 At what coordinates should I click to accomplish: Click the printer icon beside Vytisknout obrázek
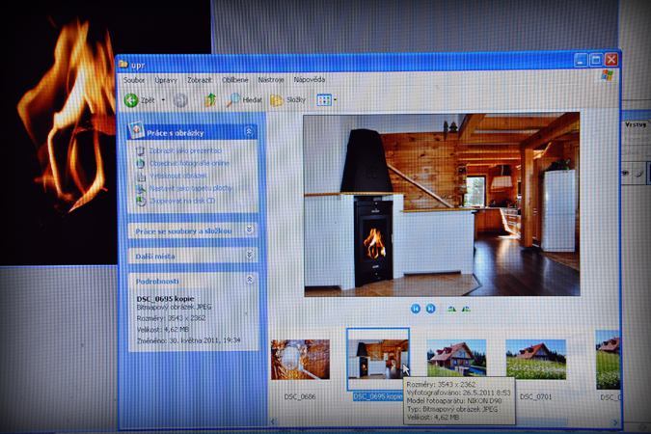tap(141, 176)
